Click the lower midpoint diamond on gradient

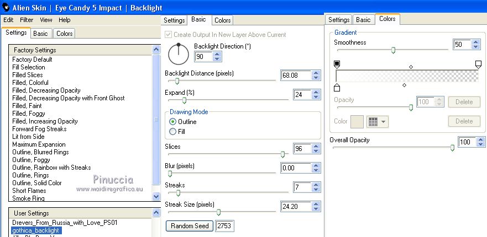tap(404, 85)
